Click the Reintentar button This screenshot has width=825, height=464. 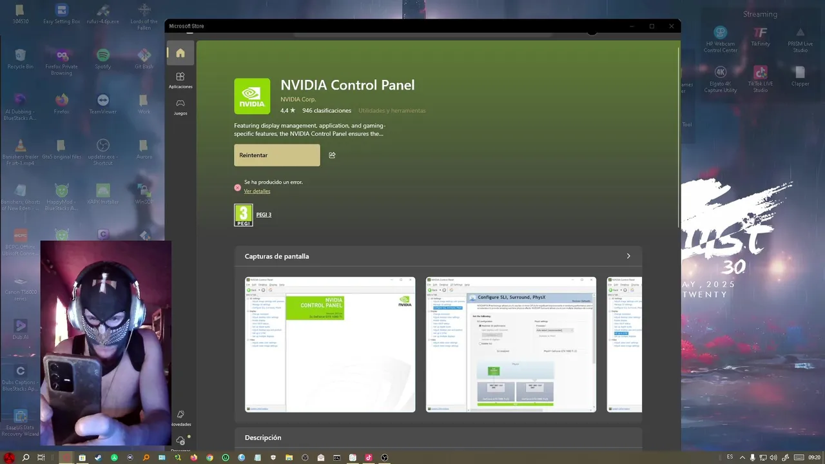tap(277, 155)
